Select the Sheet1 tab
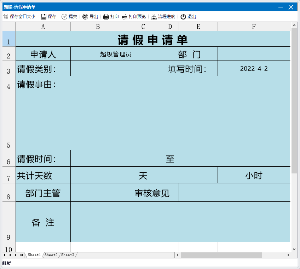Viewport: 300px width, 269px height. tap(34, 255)
